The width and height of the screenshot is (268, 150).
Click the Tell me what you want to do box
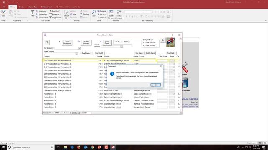68,7
